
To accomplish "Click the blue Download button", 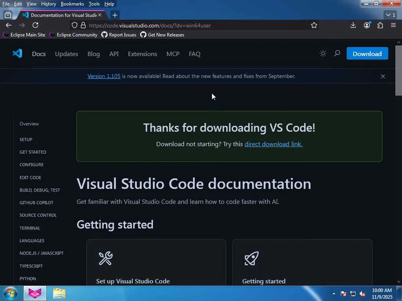I will (x=367, y=53).
